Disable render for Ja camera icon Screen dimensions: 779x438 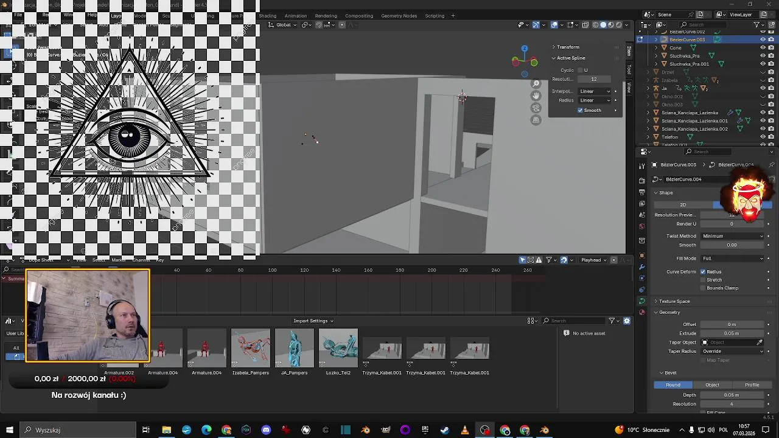771,88
